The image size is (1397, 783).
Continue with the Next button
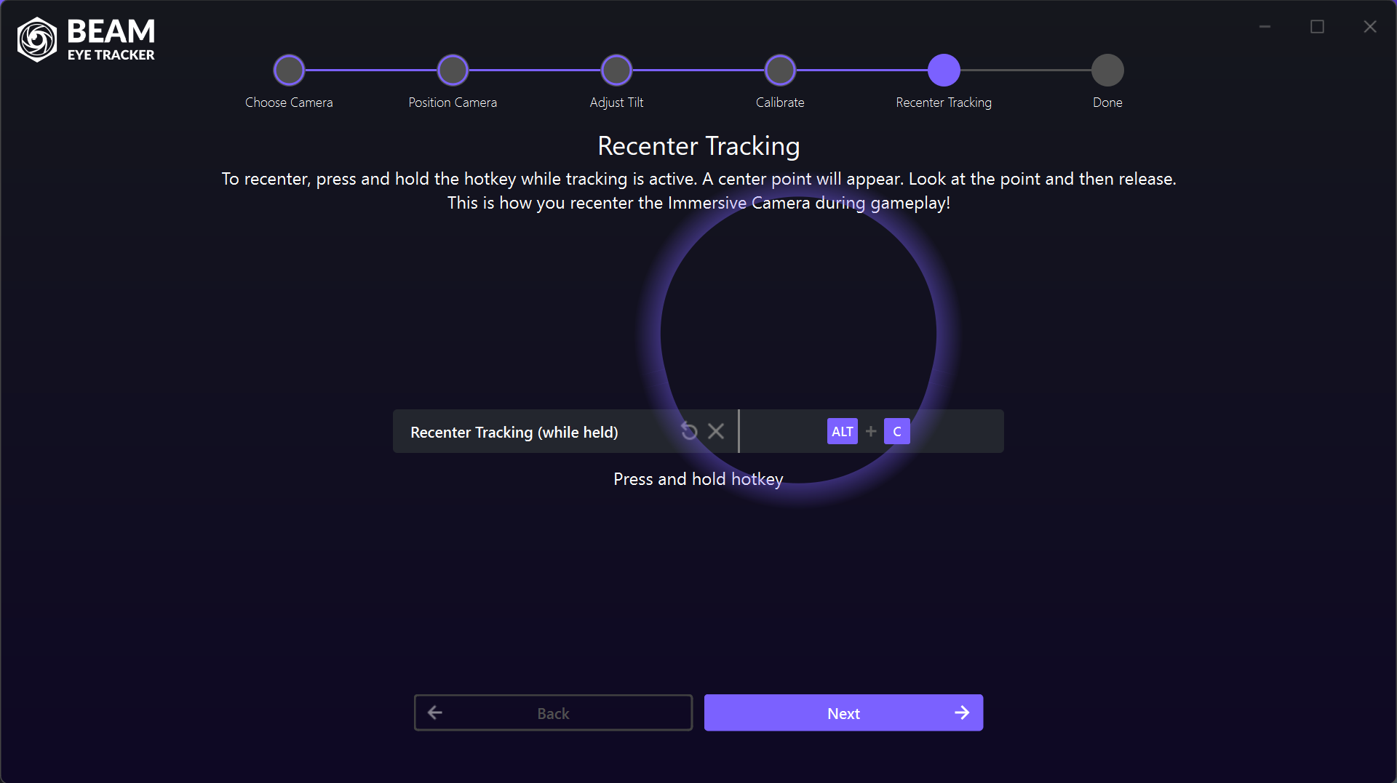843,712
